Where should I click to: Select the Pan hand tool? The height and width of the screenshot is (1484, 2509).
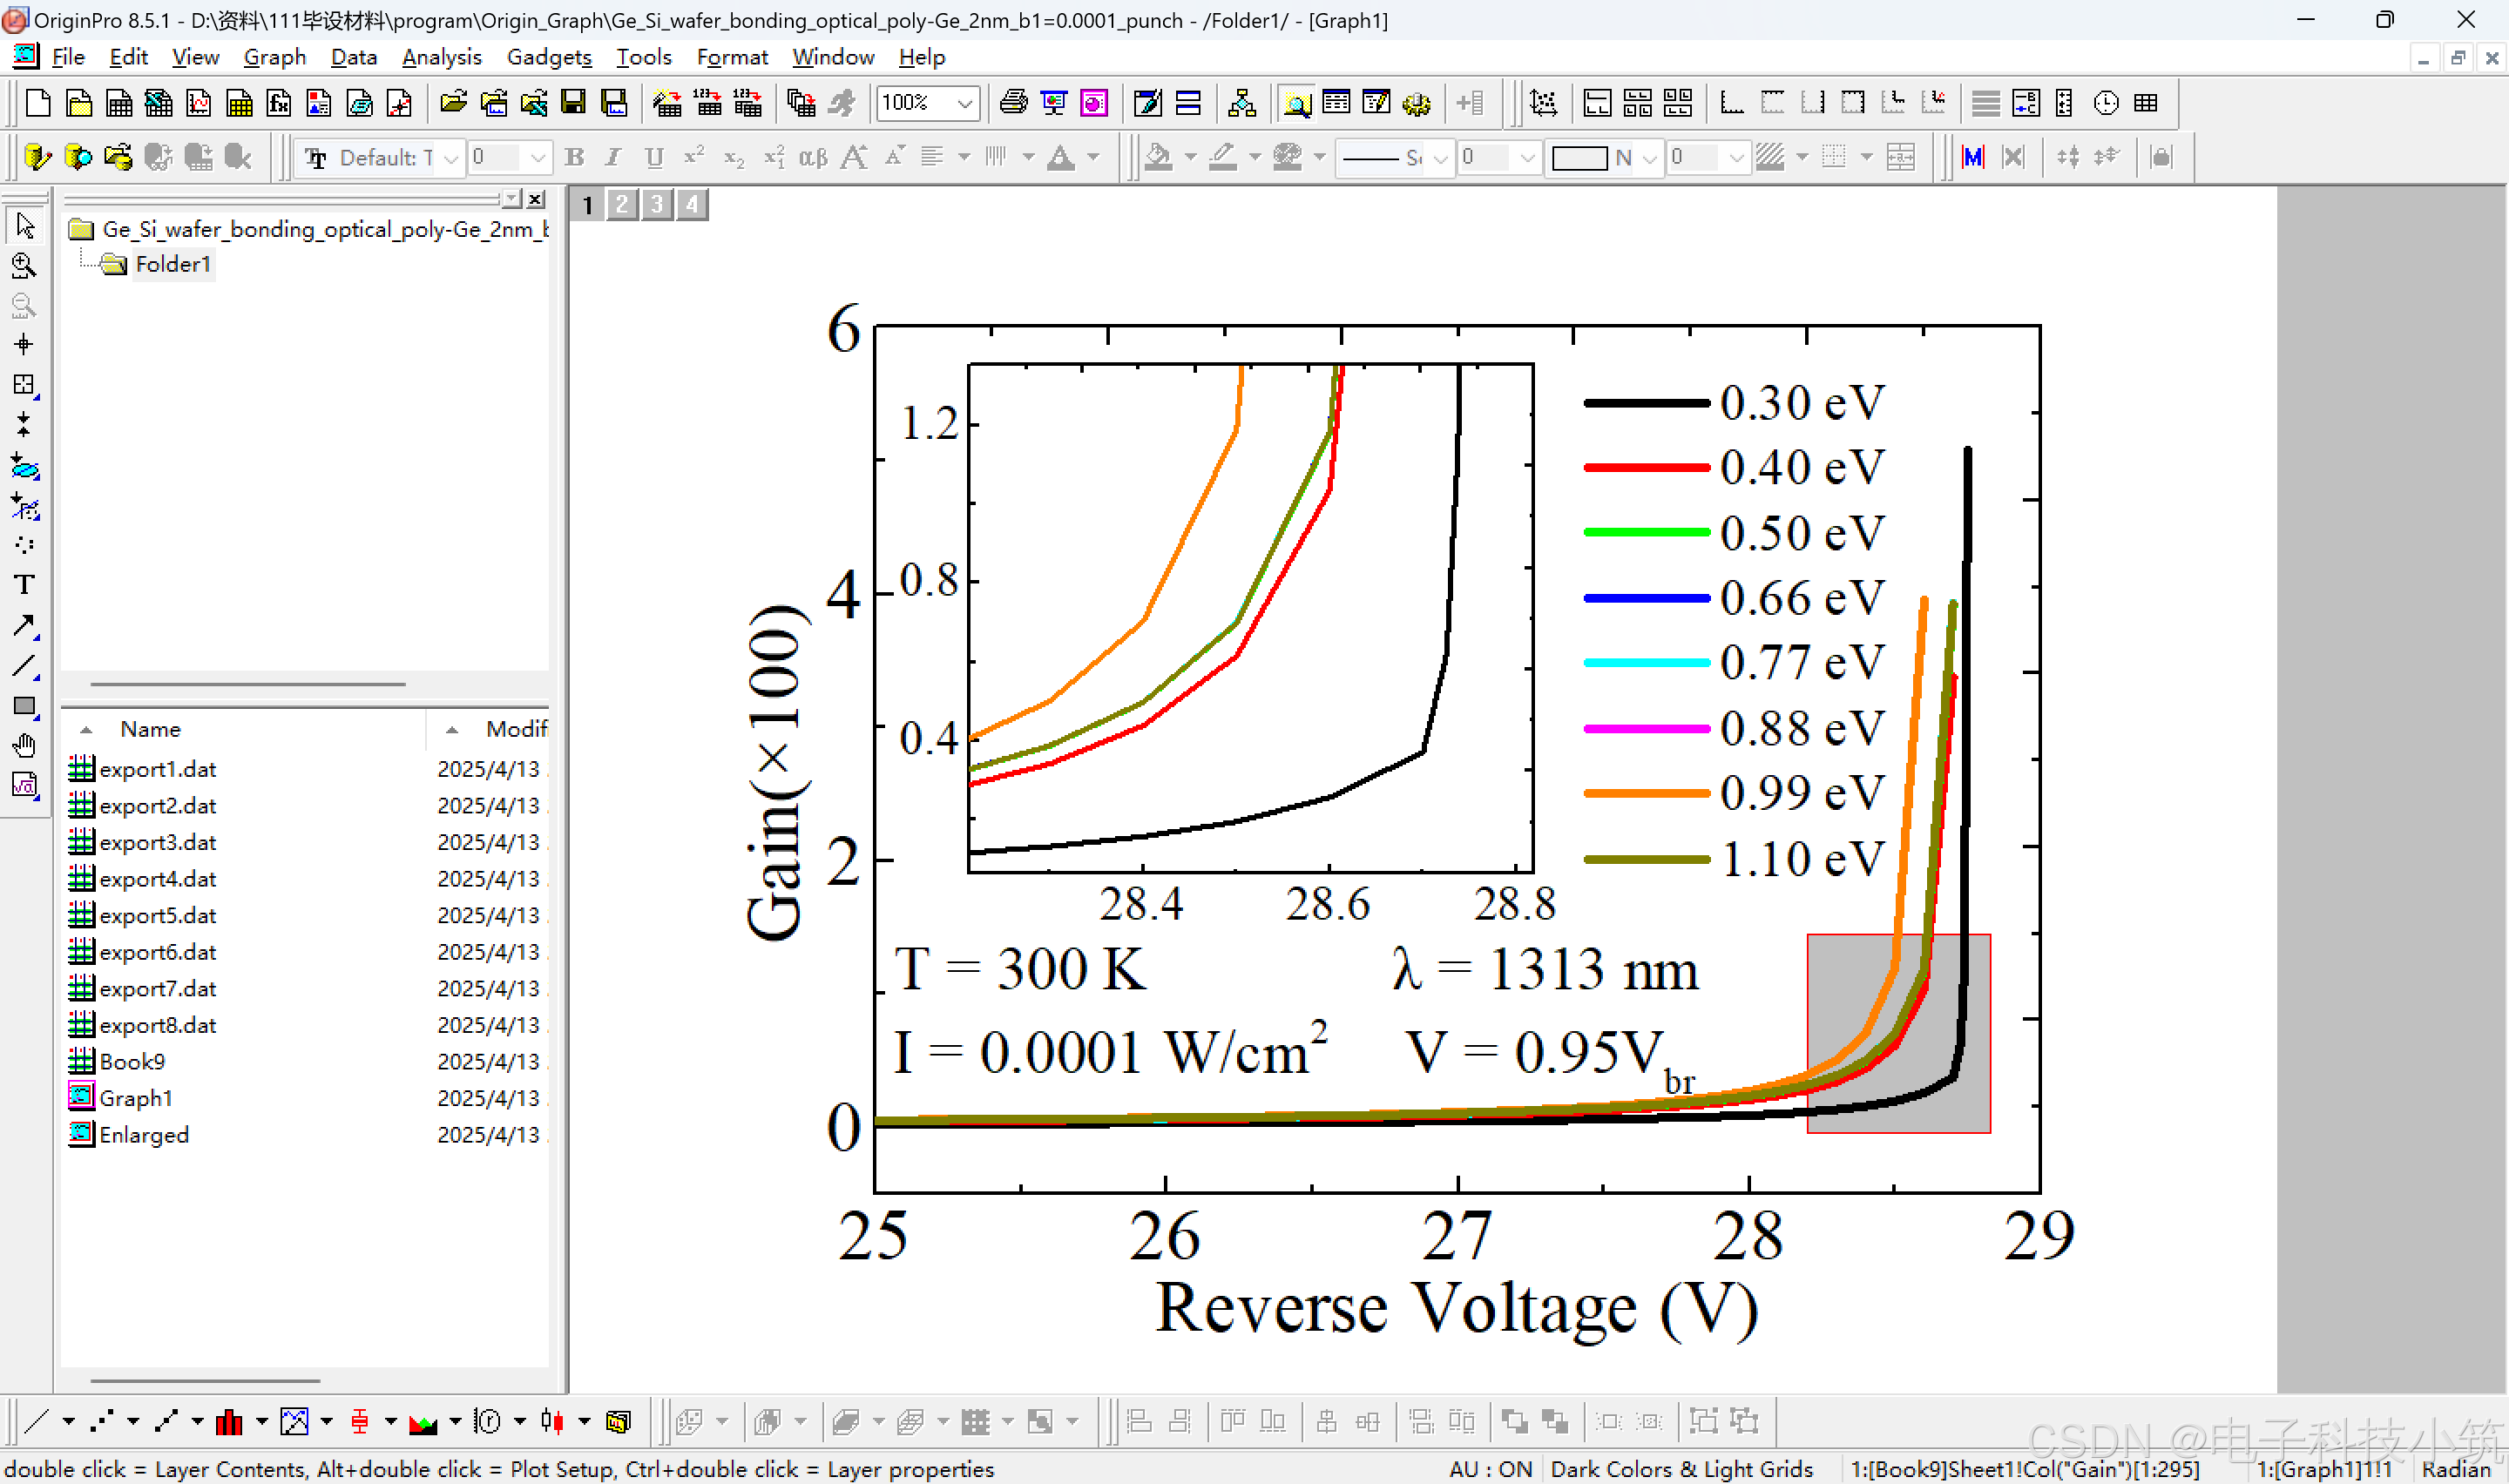pyautogui.click(x=24, y=746)
